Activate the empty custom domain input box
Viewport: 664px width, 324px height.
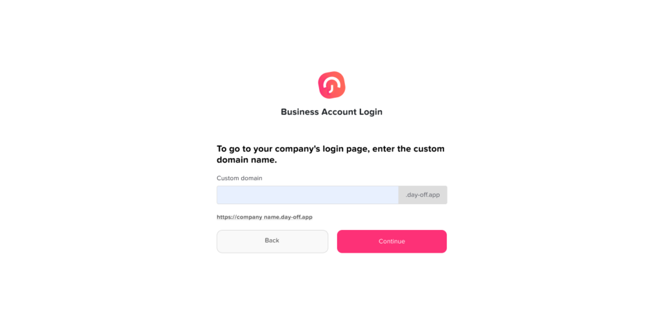(307, 195)
